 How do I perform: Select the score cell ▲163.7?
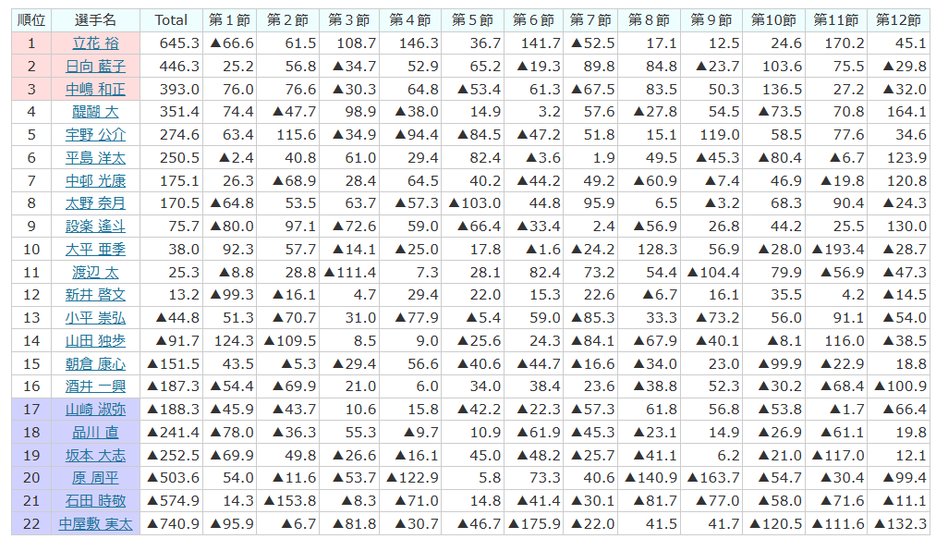tap(712, 478)
